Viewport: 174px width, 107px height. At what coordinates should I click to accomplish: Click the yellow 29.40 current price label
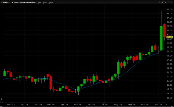coord(170,37)
